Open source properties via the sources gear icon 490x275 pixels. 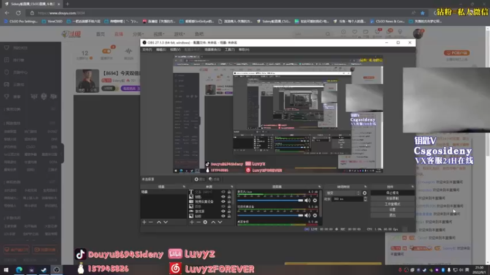click(205, 222)
